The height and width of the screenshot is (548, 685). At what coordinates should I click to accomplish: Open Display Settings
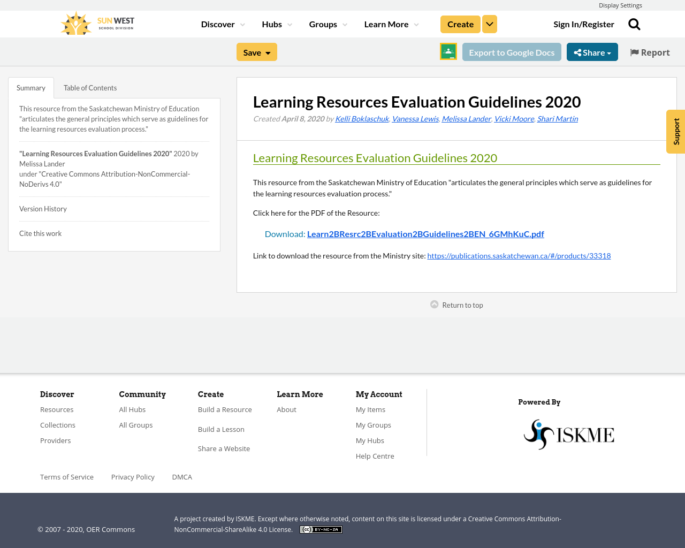pos(620,4)
